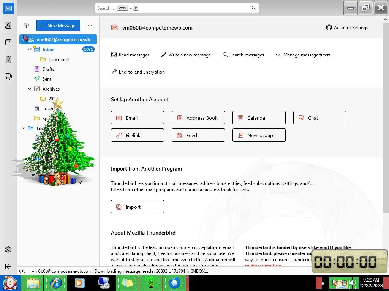The height and width of the screenshot is (291, 389).
Task: Open End-to-end Encryption settings
Action: coord(138,72)
